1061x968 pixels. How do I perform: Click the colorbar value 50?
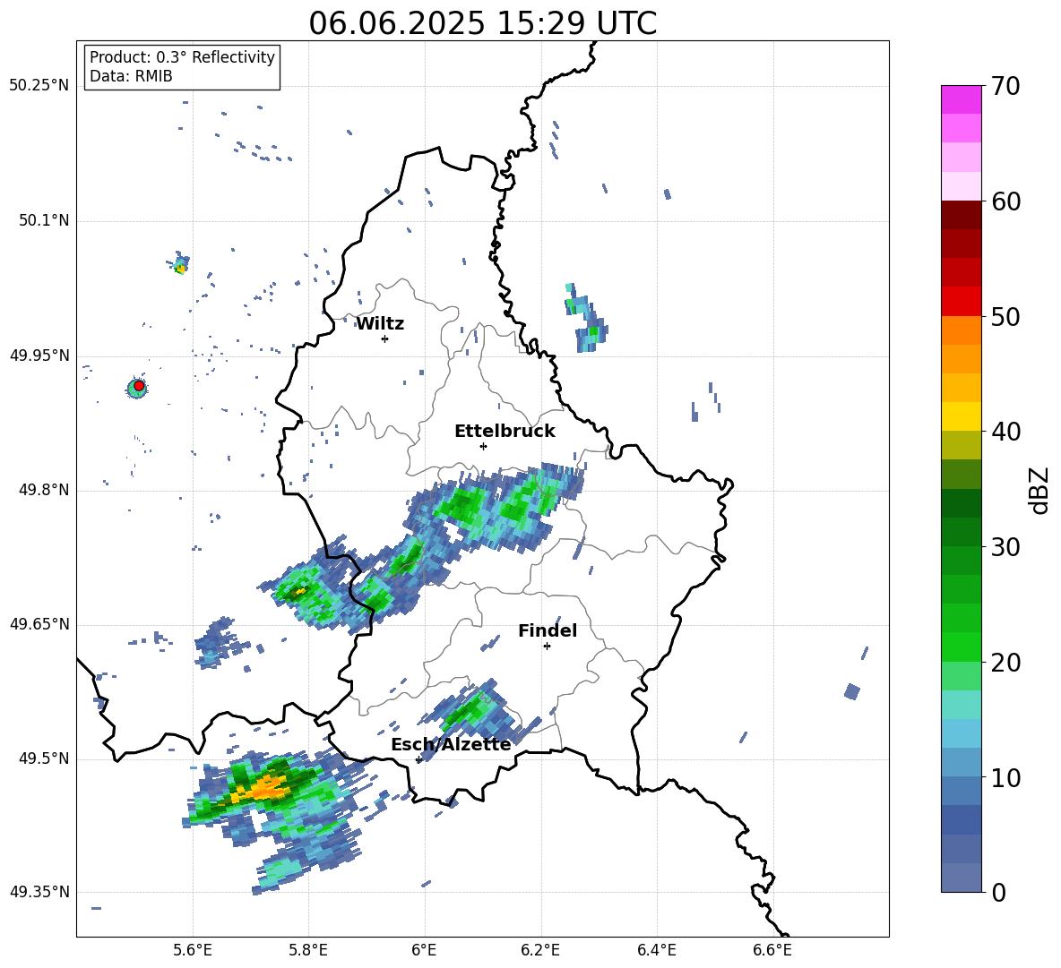pos(1005,316)
